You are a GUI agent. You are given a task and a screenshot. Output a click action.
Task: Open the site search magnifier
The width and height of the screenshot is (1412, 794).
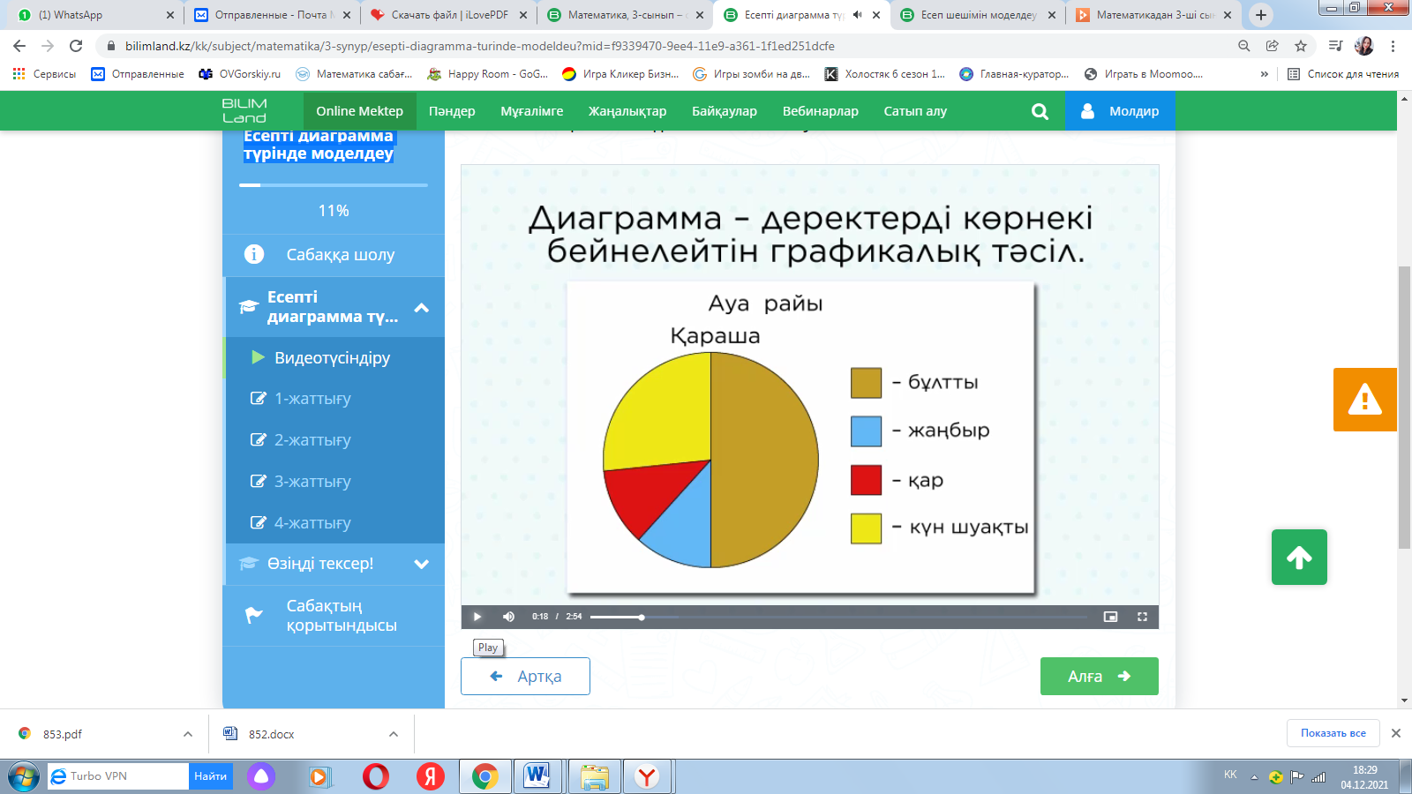(x=1040, y=111)
